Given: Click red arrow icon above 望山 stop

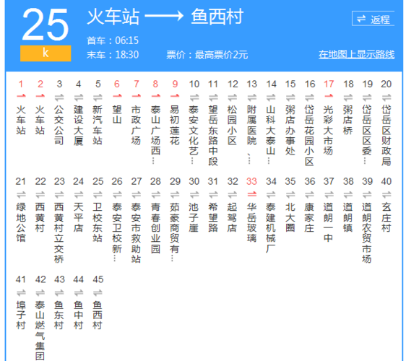Looking at the screenshot, I should click(117, 96).
